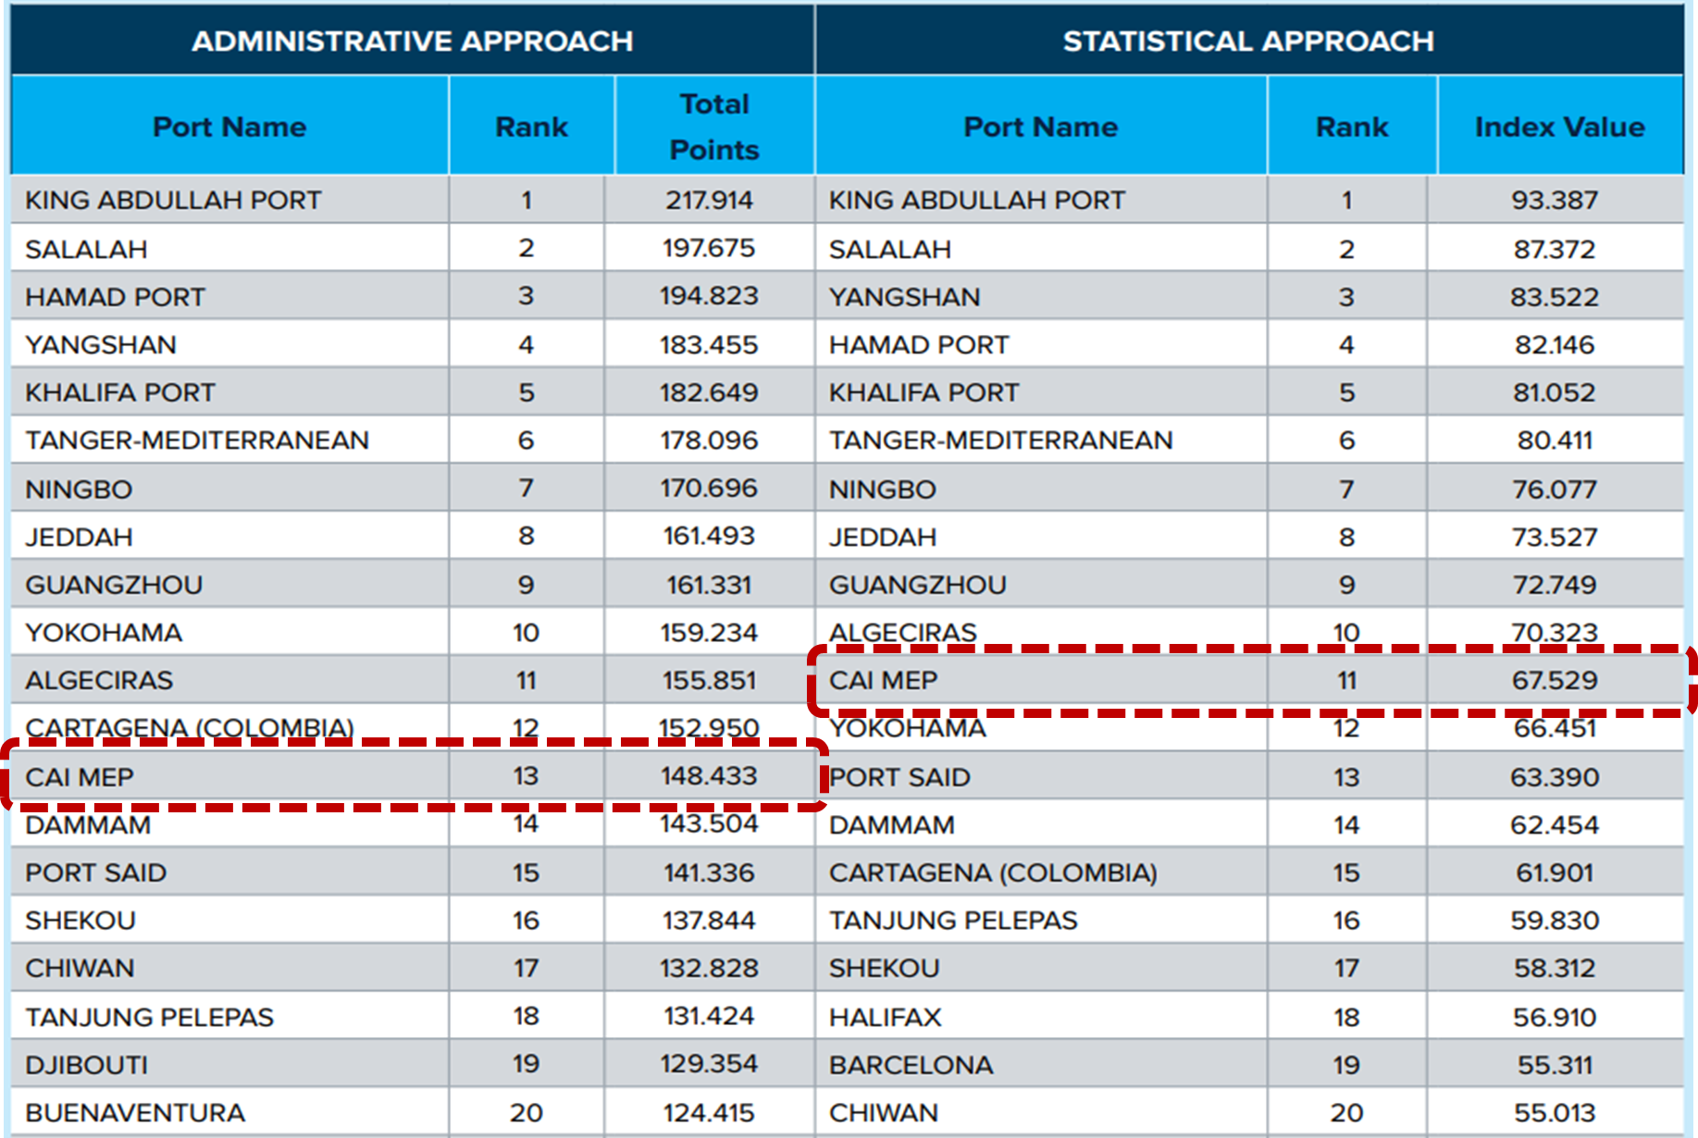The height and width of the screenshot is (1138, 1698).
Task: Select TANGER-MEDITERRANEAN in the statistical column
Action: point(1001,440)
